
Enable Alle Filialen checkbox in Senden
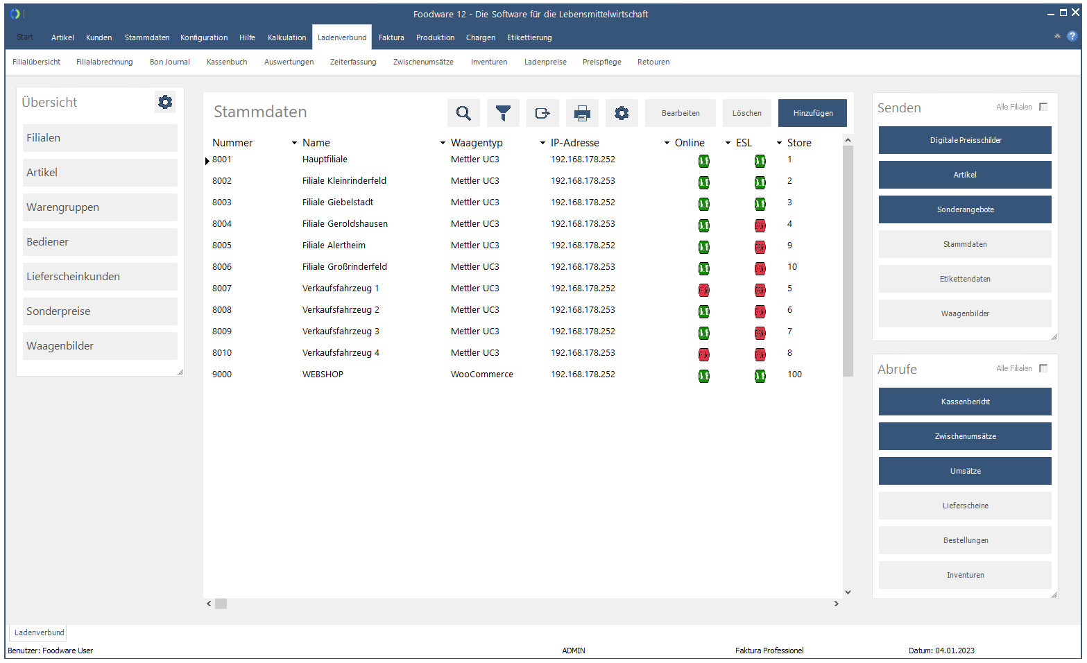pos(1043,107)
